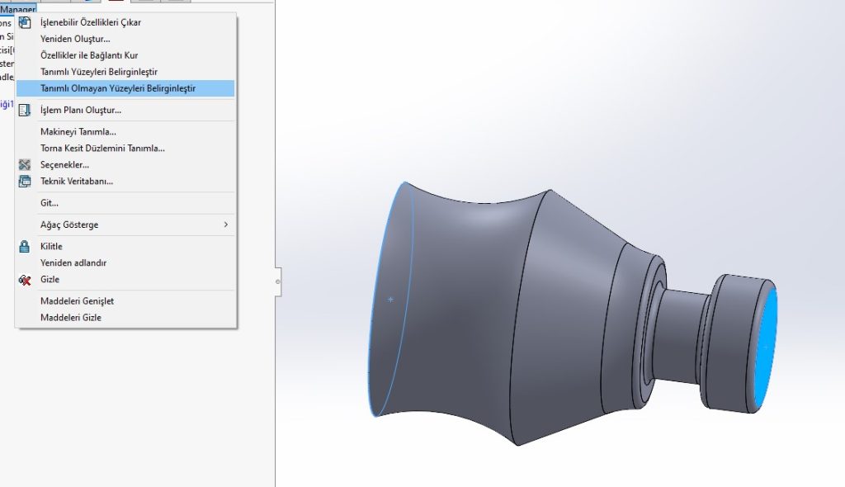The height and width of the screenshot is (487, 845).
Task: Select Torna Kesit Düzlemini Tanımla...
Action: click(x=102, y=149)
